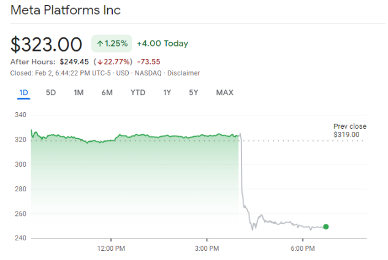Select the YTD tab
The width and height of the screenshot is (388, 260).
click(x=138, y=93)
